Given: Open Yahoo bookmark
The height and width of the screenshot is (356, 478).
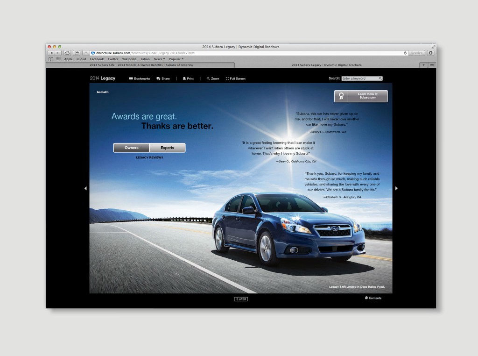Looking at the screenshot, I should (145, 59).
